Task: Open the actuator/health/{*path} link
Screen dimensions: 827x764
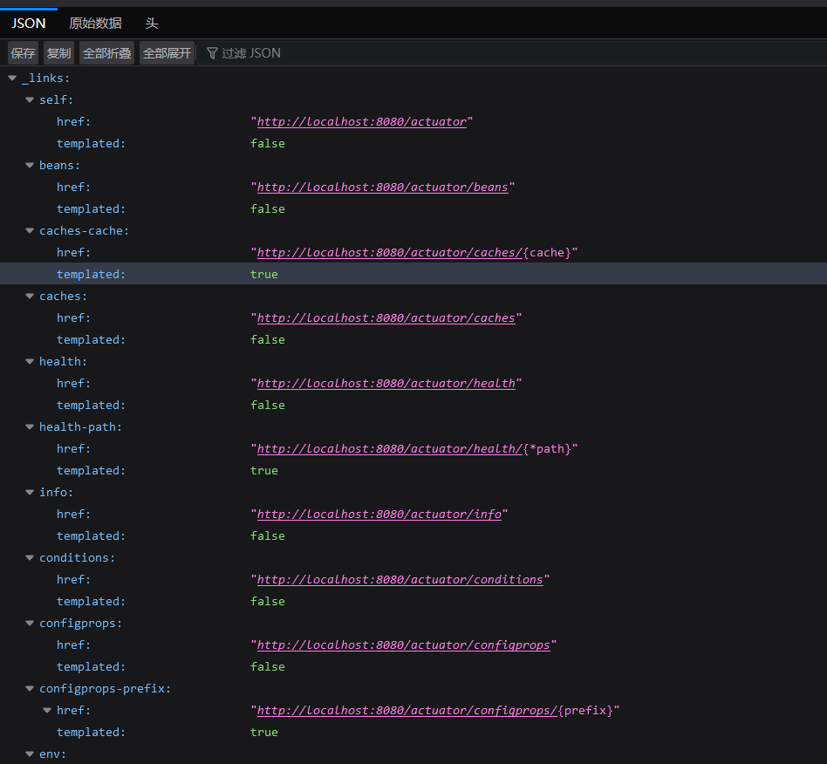Action: pyautogui.click(x=389, y=448)
